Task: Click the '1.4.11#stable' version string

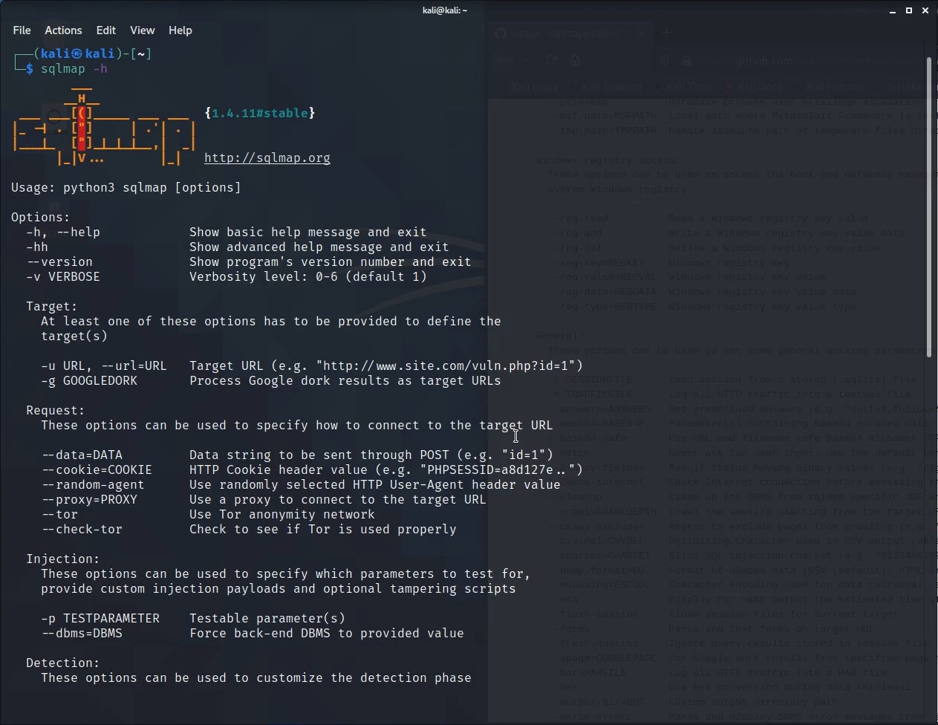Action: pos(260,114)
